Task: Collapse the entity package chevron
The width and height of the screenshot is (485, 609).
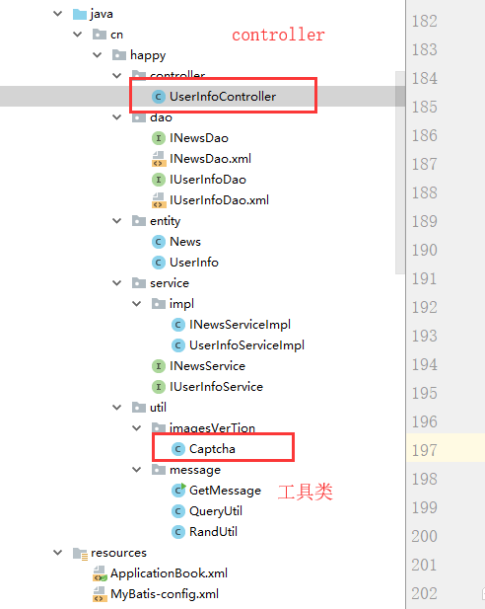Action: (116, 221)
